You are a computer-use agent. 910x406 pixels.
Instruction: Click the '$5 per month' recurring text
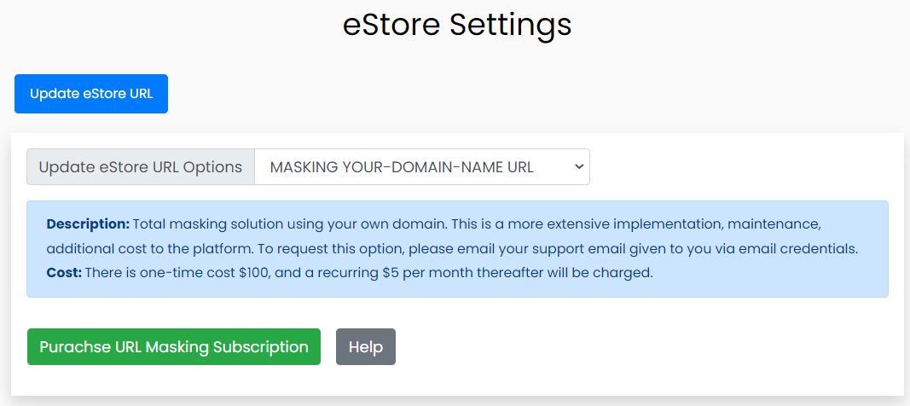tap(426, 273)
